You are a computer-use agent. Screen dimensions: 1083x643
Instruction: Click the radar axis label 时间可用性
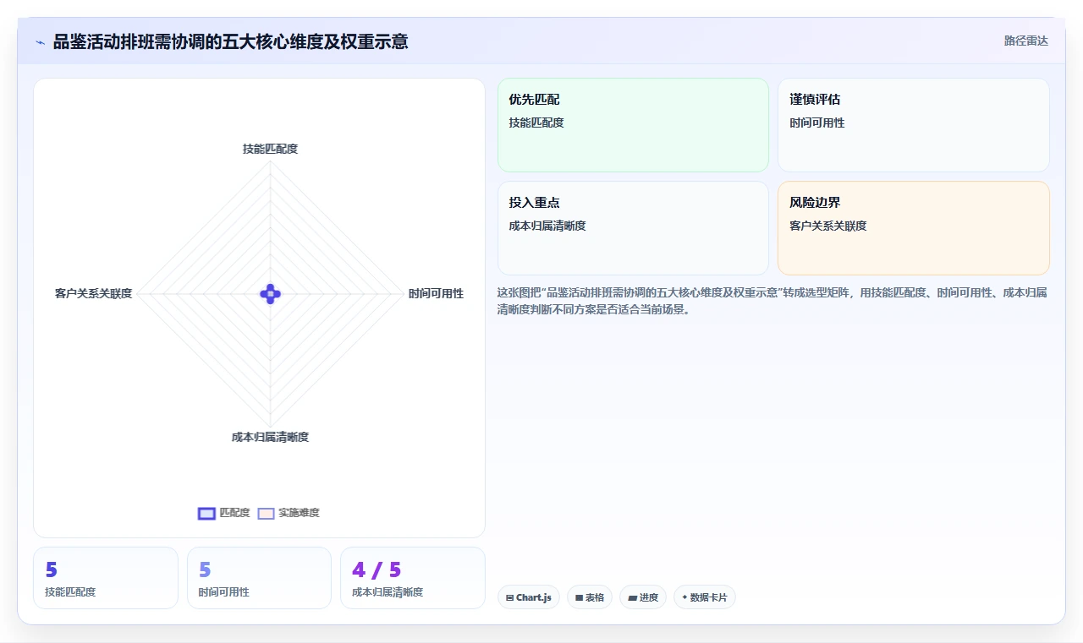click(436, 294)
